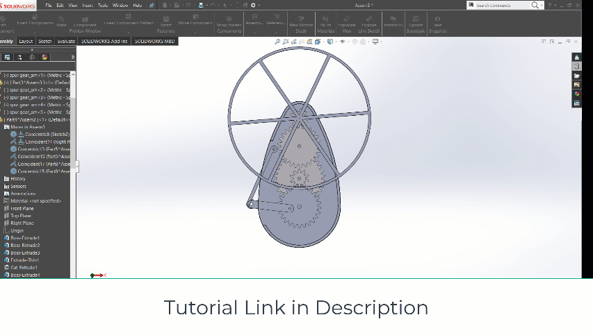Open DimXpertManager tab icon in left panel
This screenshot has height=333, width=593.
(32, 58)
